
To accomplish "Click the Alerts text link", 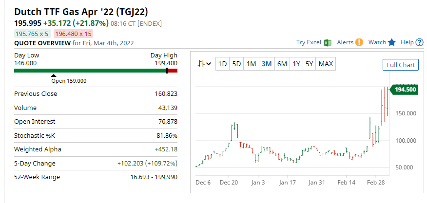I will tap(345, 42).
